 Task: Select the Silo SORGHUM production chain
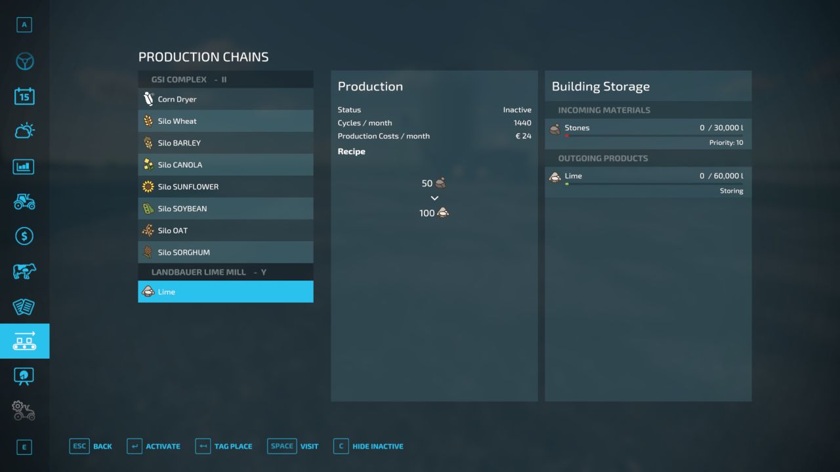point(226,252)
